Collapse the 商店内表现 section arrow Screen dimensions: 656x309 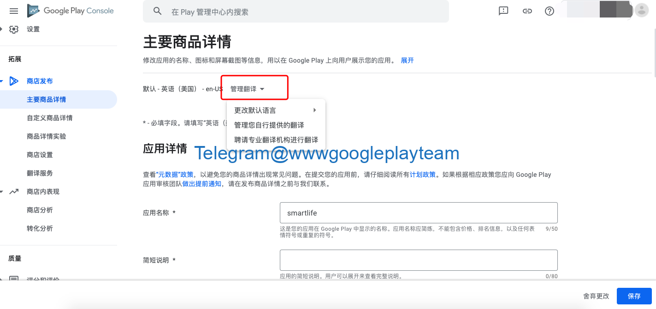point(2,192)
